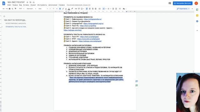Screen dimensions: 200x112
Task: Activate the paint format tool
Action: click(15, 9)
